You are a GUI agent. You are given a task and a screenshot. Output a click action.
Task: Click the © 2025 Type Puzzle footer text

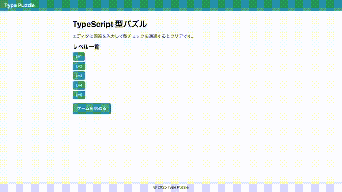[x=171, y=187]
